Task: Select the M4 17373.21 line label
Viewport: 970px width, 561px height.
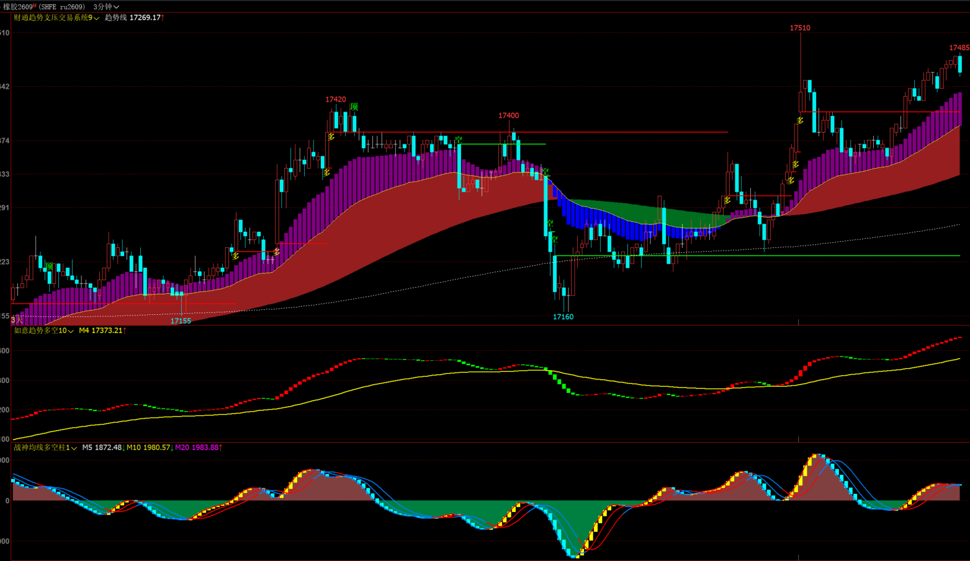Action: (102, 331)
